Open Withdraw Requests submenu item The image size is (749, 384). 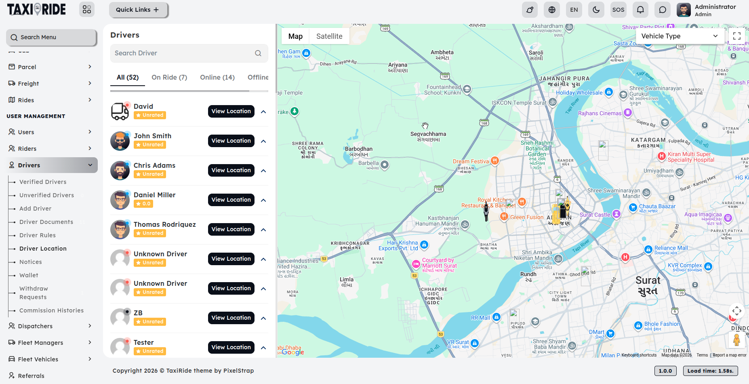click(x=34, y=293)
